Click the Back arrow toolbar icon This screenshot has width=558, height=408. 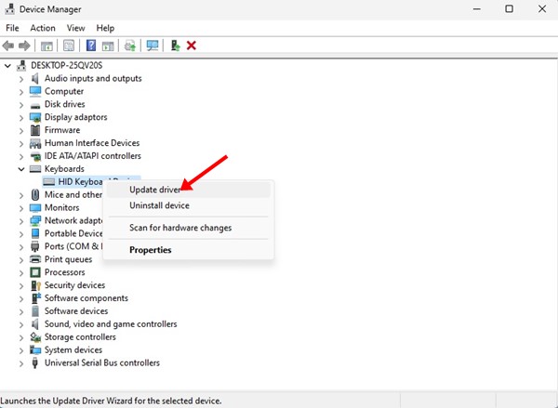coord(7,46)
